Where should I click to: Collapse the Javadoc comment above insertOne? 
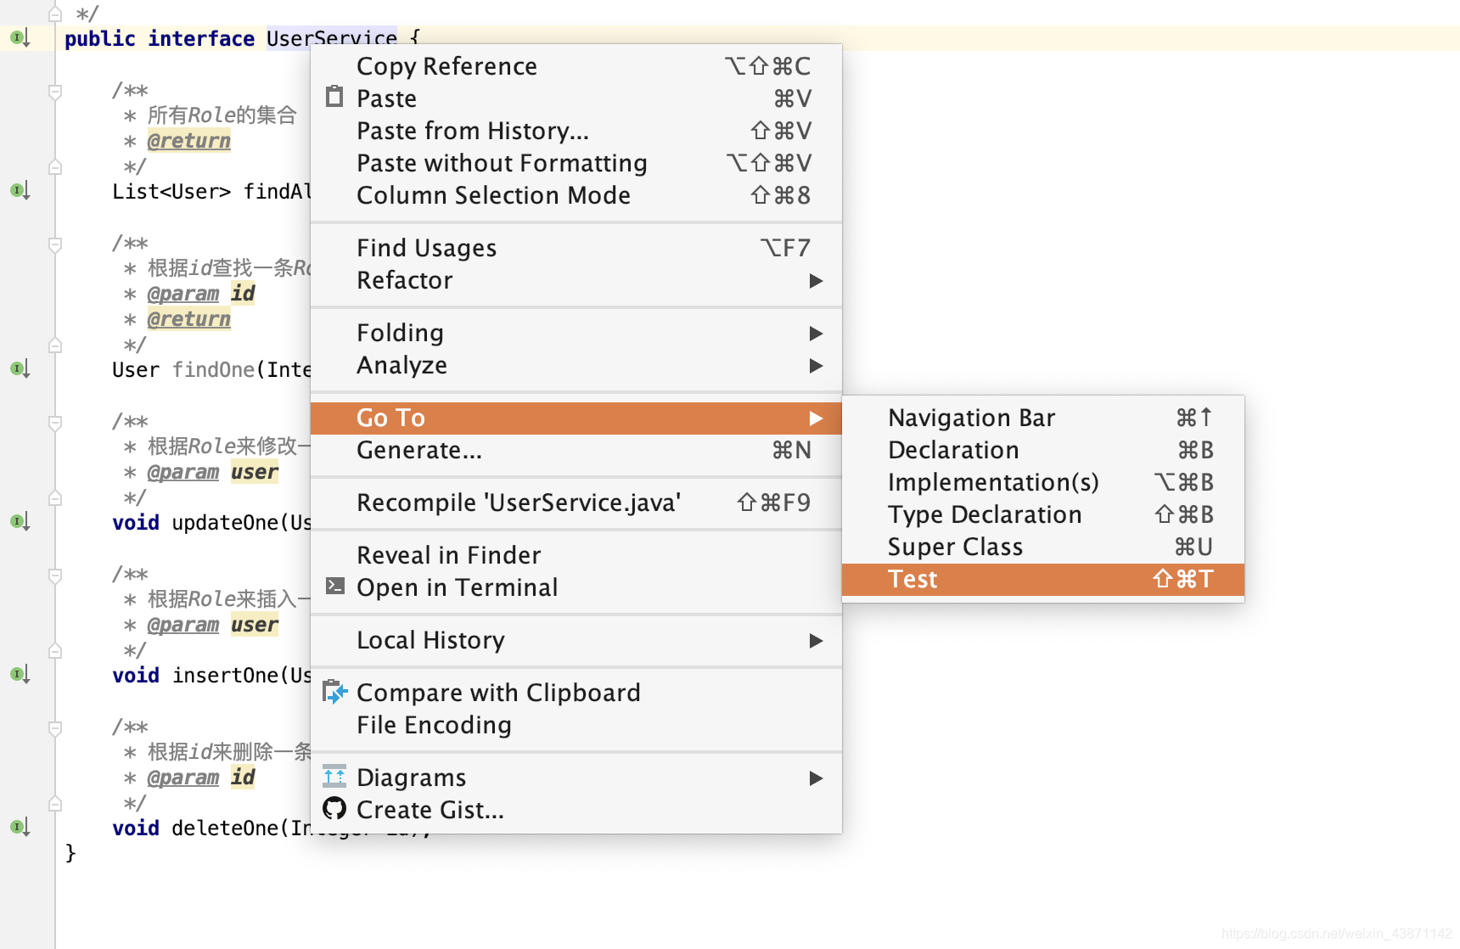[55, 575]
